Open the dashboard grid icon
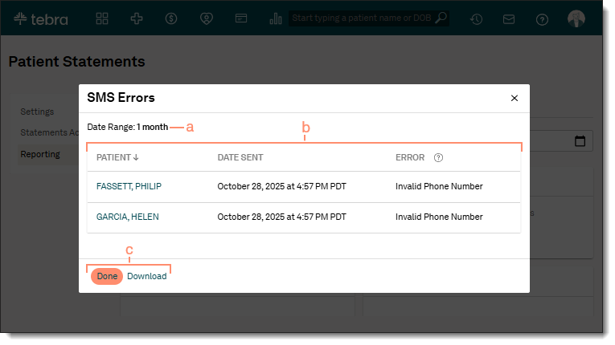The image size is (615, 345). 102,18
